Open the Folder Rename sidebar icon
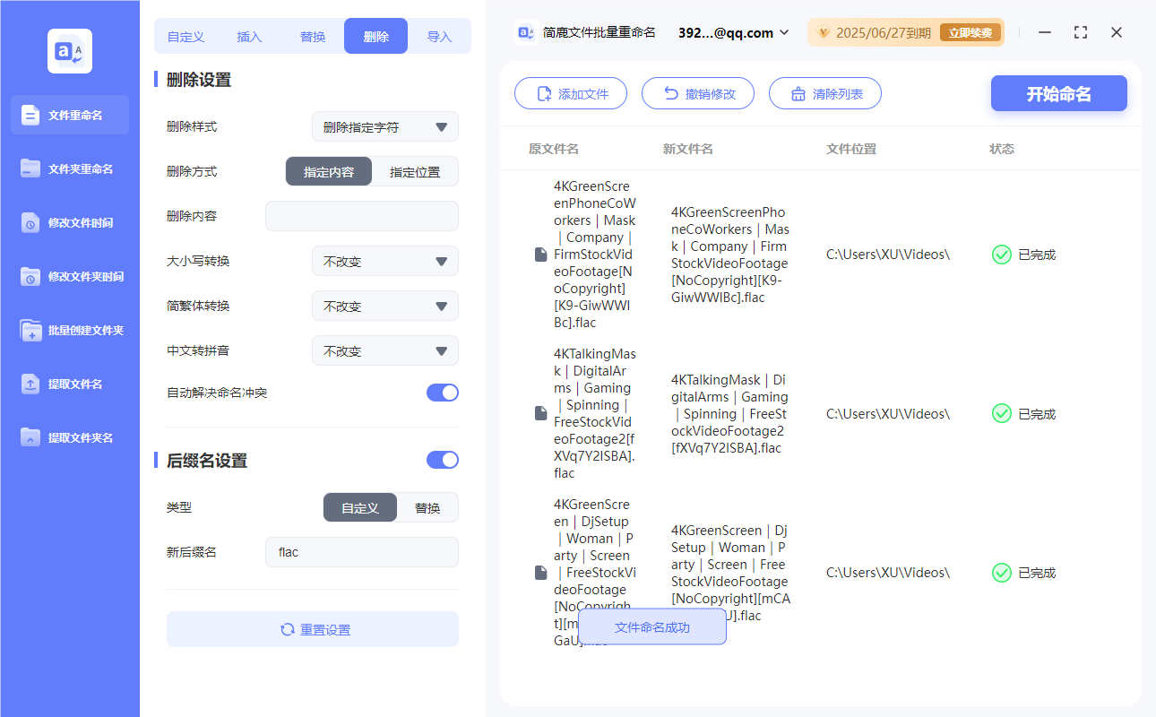 (x=30, y=168)
